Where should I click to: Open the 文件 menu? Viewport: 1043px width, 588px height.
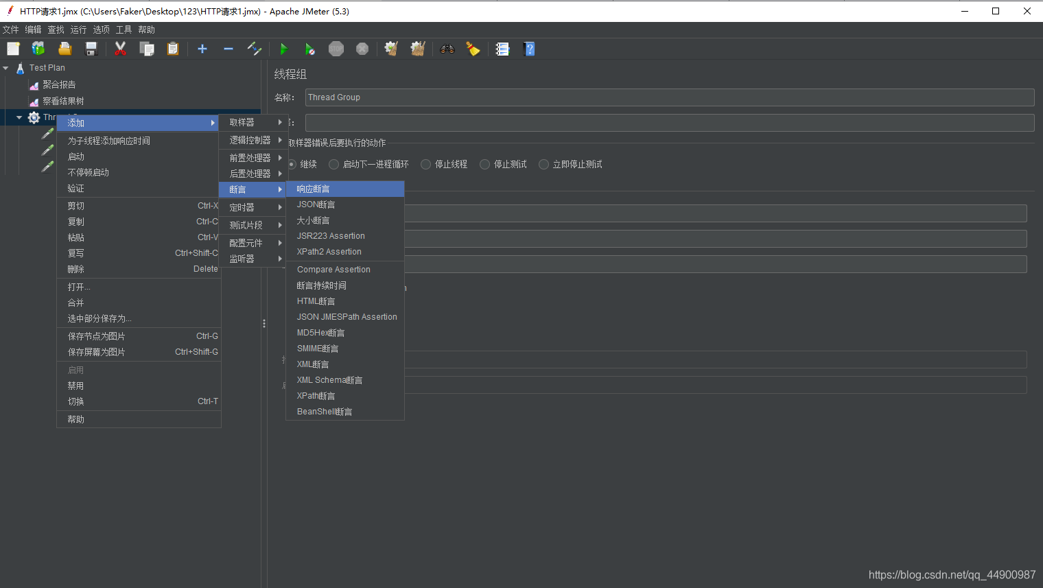pos(10,30)
